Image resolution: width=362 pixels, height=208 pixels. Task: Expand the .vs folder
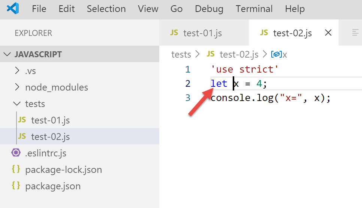coord(17,71)
